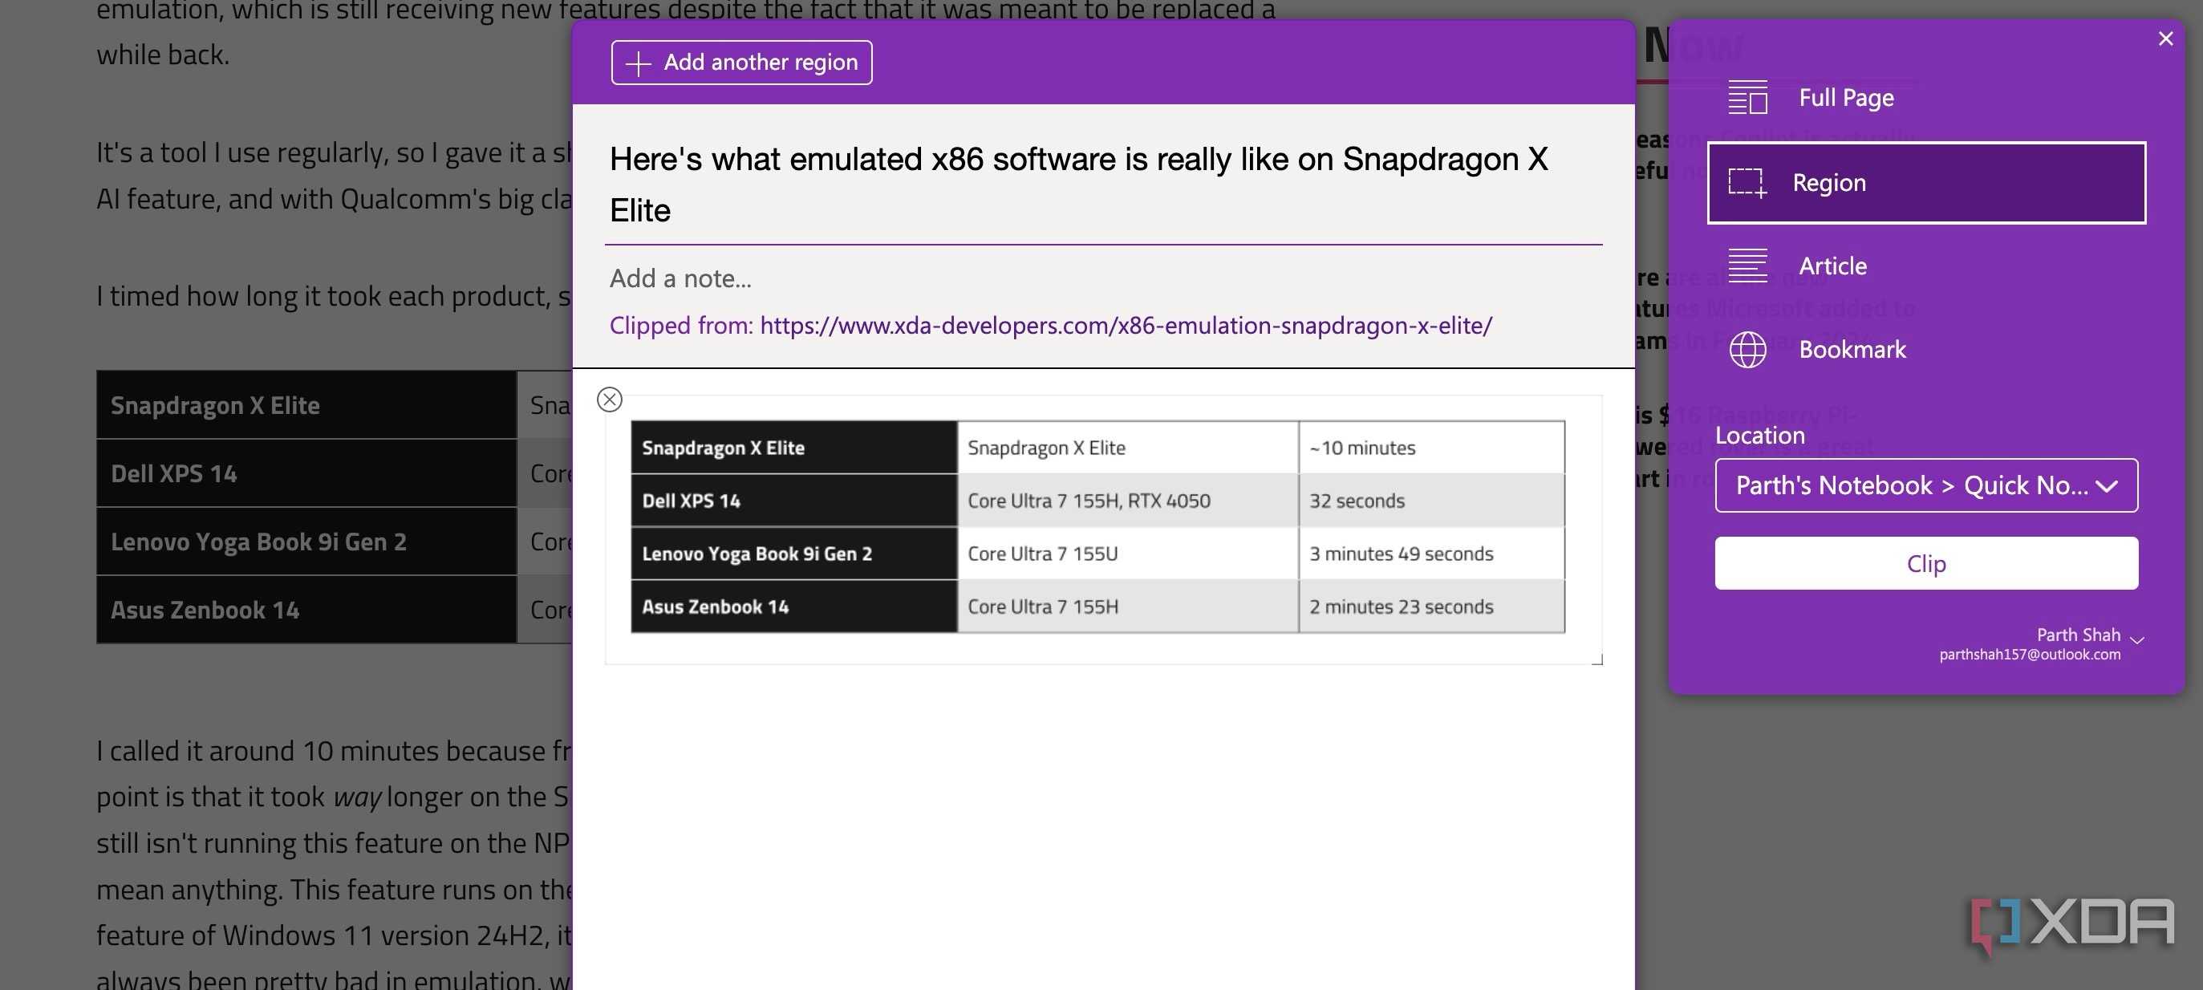Image resolution: width=2203 pixels, height=990 pixels.
Task: Click the Clip button
Action: (1926, 563)
